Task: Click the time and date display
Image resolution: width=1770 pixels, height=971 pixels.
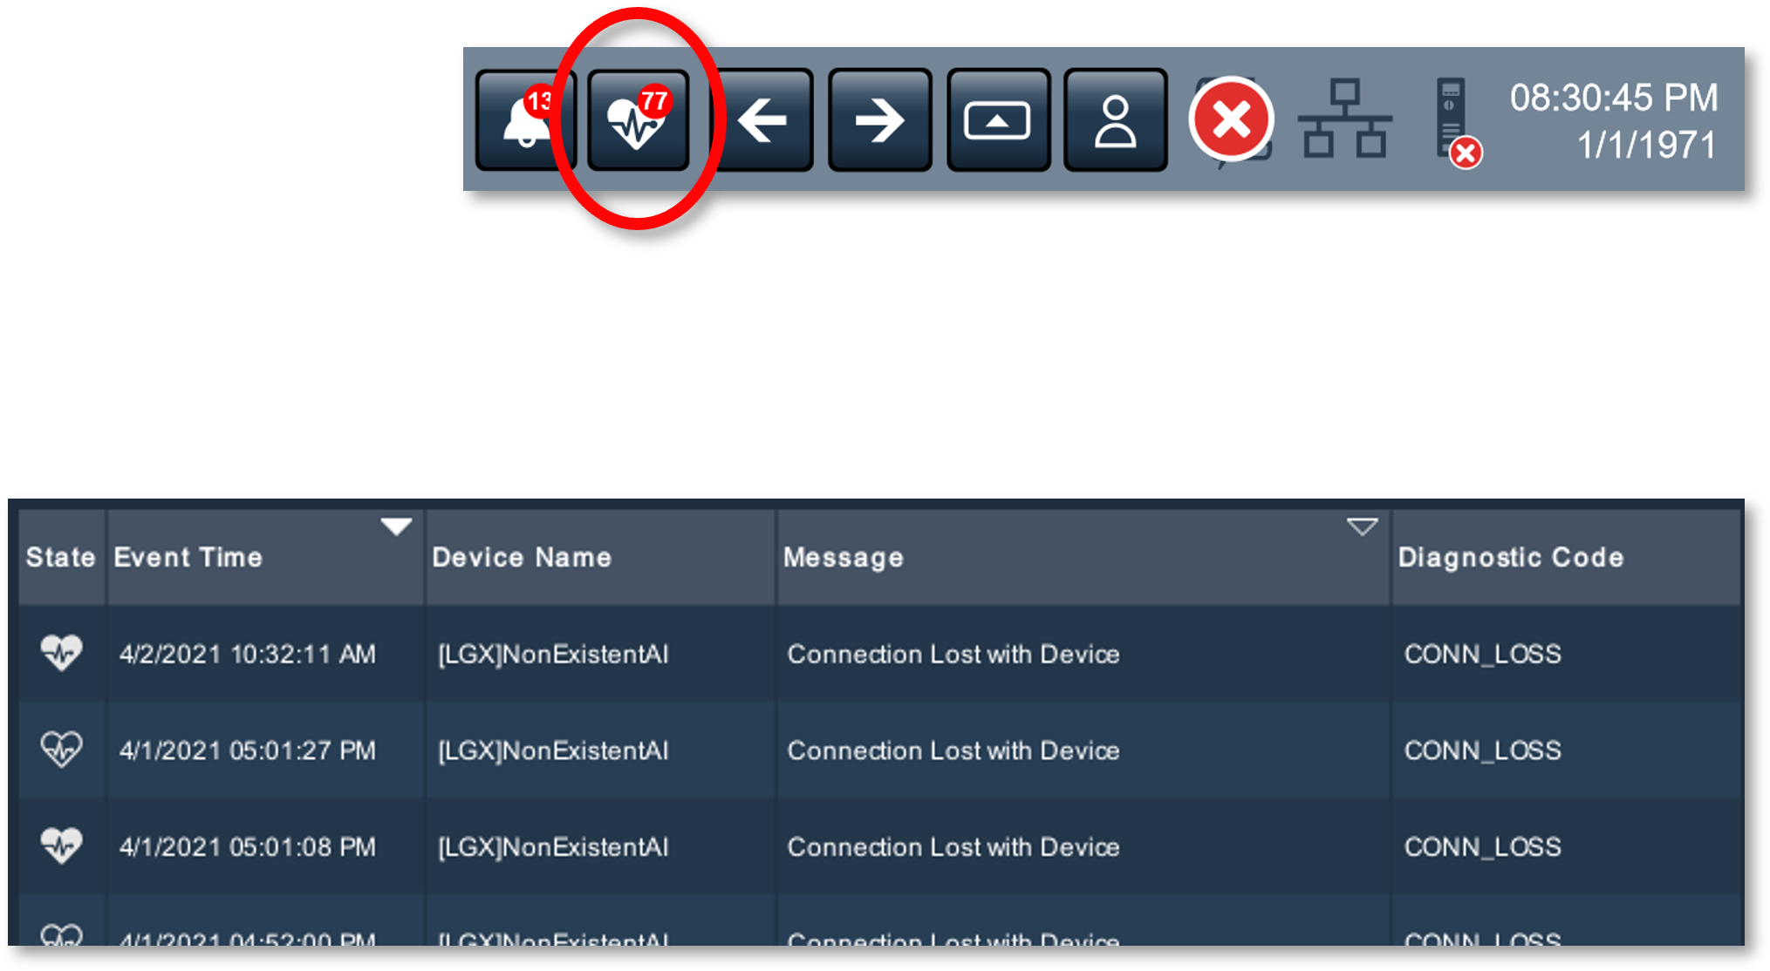Action: [x=1614, y=121]
